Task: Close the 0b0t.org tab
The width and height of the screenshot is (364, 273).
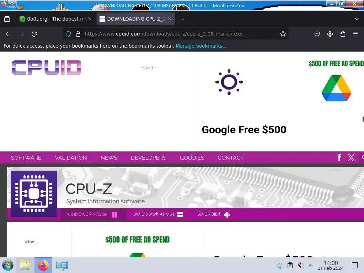Action: 90,19
